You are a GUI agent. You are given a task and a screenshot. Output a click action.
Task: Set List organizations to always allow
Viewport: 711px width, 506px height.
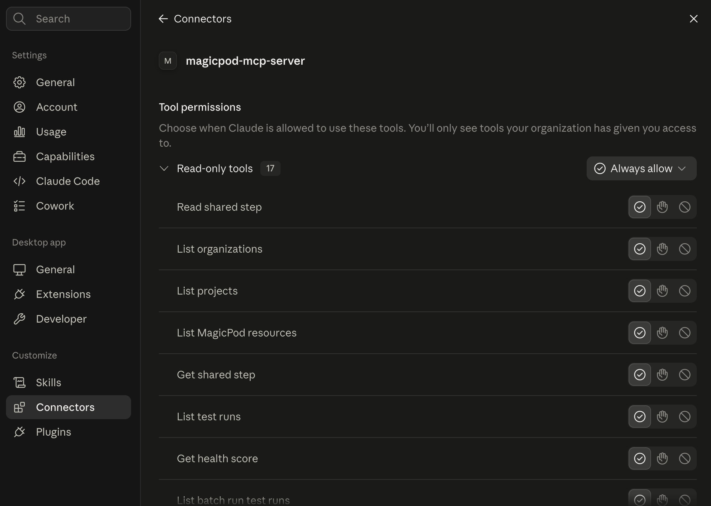(640, 249)
